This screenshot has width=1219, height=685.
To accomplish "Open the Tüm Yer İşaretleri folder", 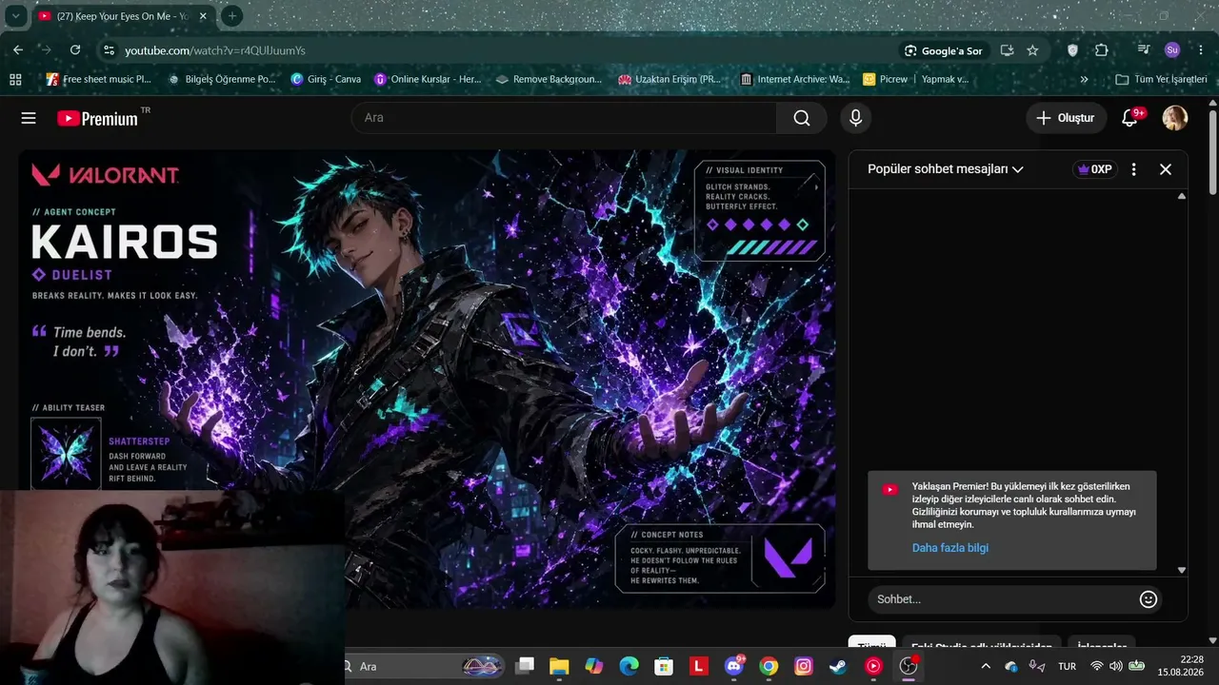I will tap(1161, 79).
